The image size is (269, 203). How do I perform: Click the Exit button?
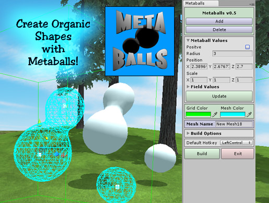[238, 153]
